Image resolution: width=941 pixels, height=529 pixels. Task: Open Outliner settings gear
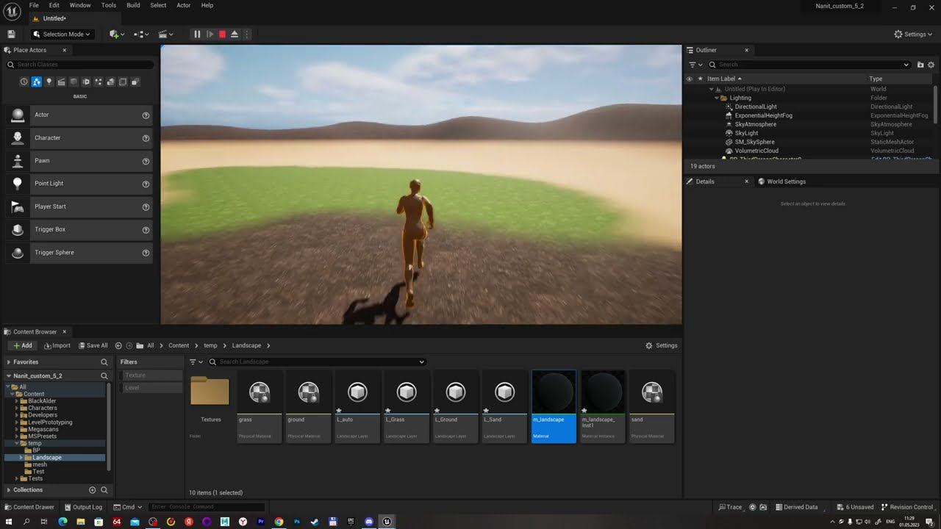coord(931,65)
